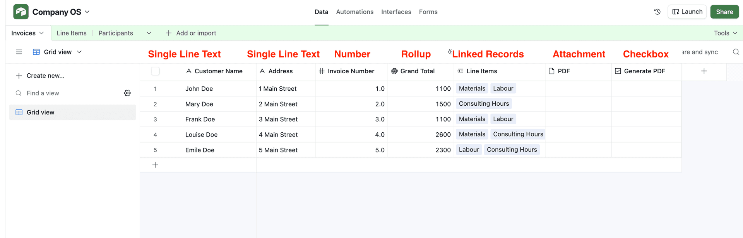Image resolution: width=743 pixels, height=238 pixels.
Task: Open version history via the clock icon
Action: [x=657, y=12]
